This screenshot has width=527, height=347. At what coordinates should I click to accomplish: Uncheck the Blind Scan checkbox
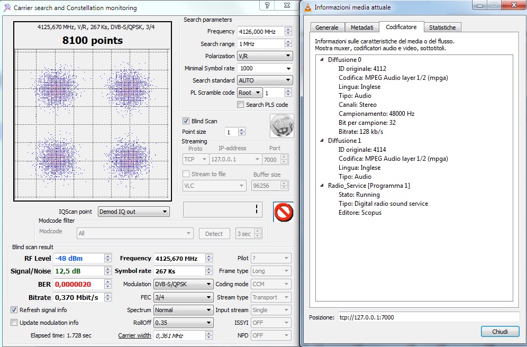point(186,121)
